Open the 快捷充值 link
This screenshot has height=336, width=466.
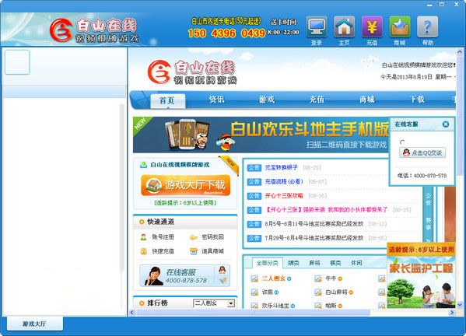click(x=163, y=251)
